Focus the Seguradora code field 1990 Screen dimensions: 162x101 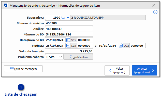pos(53,18)
